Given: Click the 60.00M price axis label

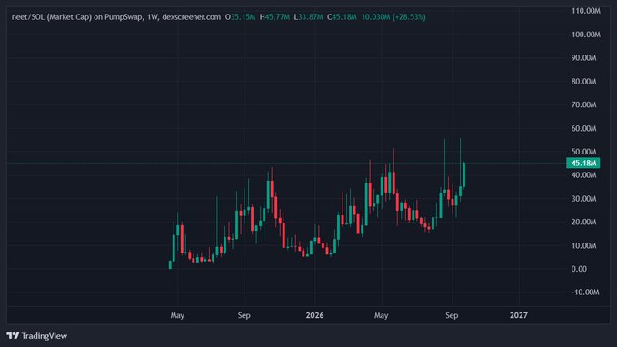Looking at the screenshot, I should point(584,128).
